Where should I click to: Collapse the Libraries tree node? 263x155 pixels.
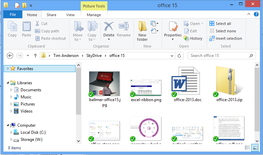(x=8, y=83)
